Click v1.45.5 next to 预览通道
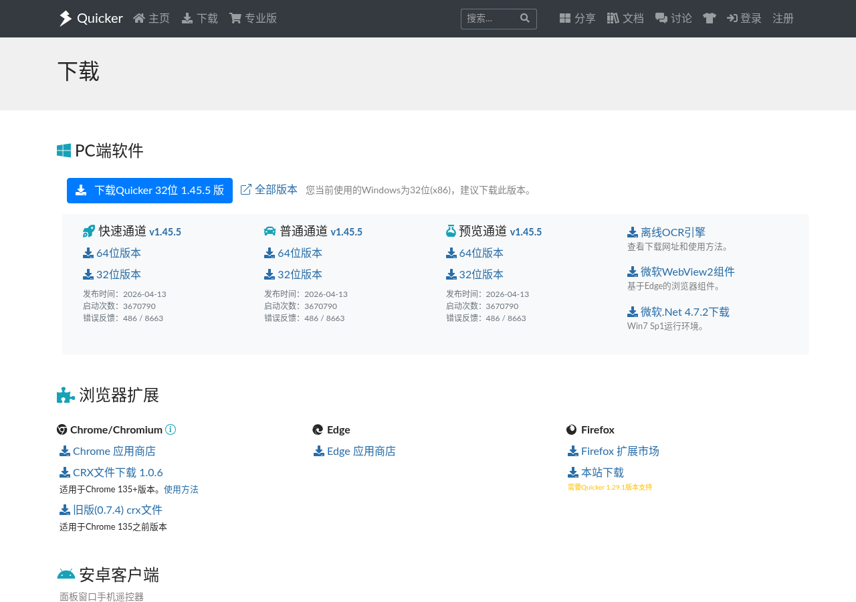 526,232
